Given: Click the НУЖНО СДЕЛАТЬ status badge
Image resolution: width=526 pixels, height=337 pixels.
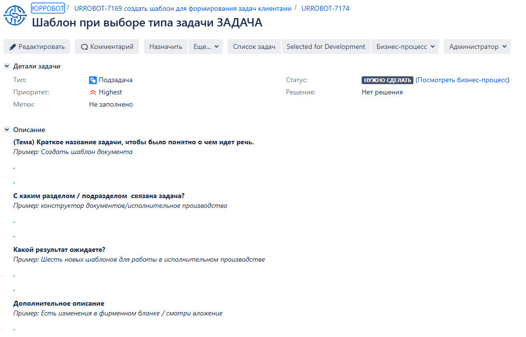Looking at the screenshot, I should tap(388, 80).
